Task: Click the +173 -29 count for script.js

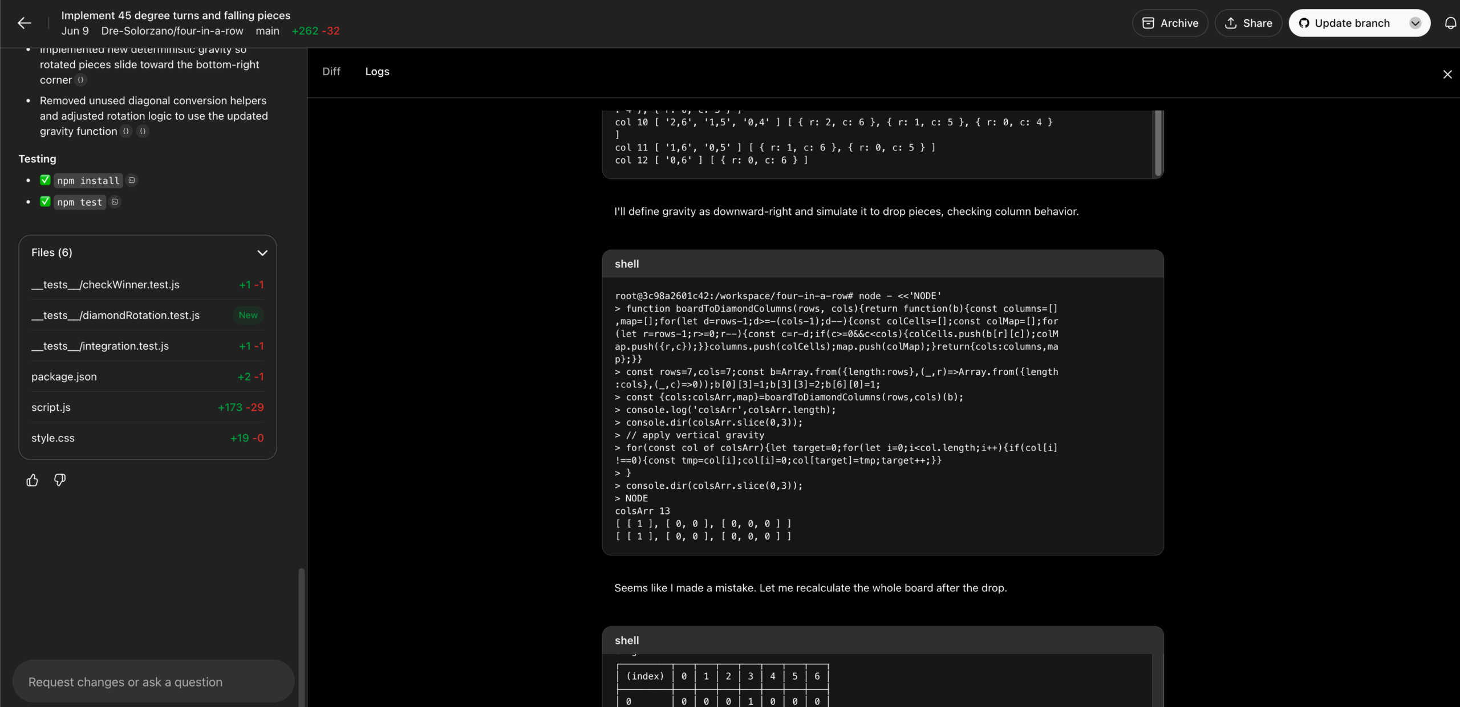Action: pyautogui.click(x=241, y=407)
